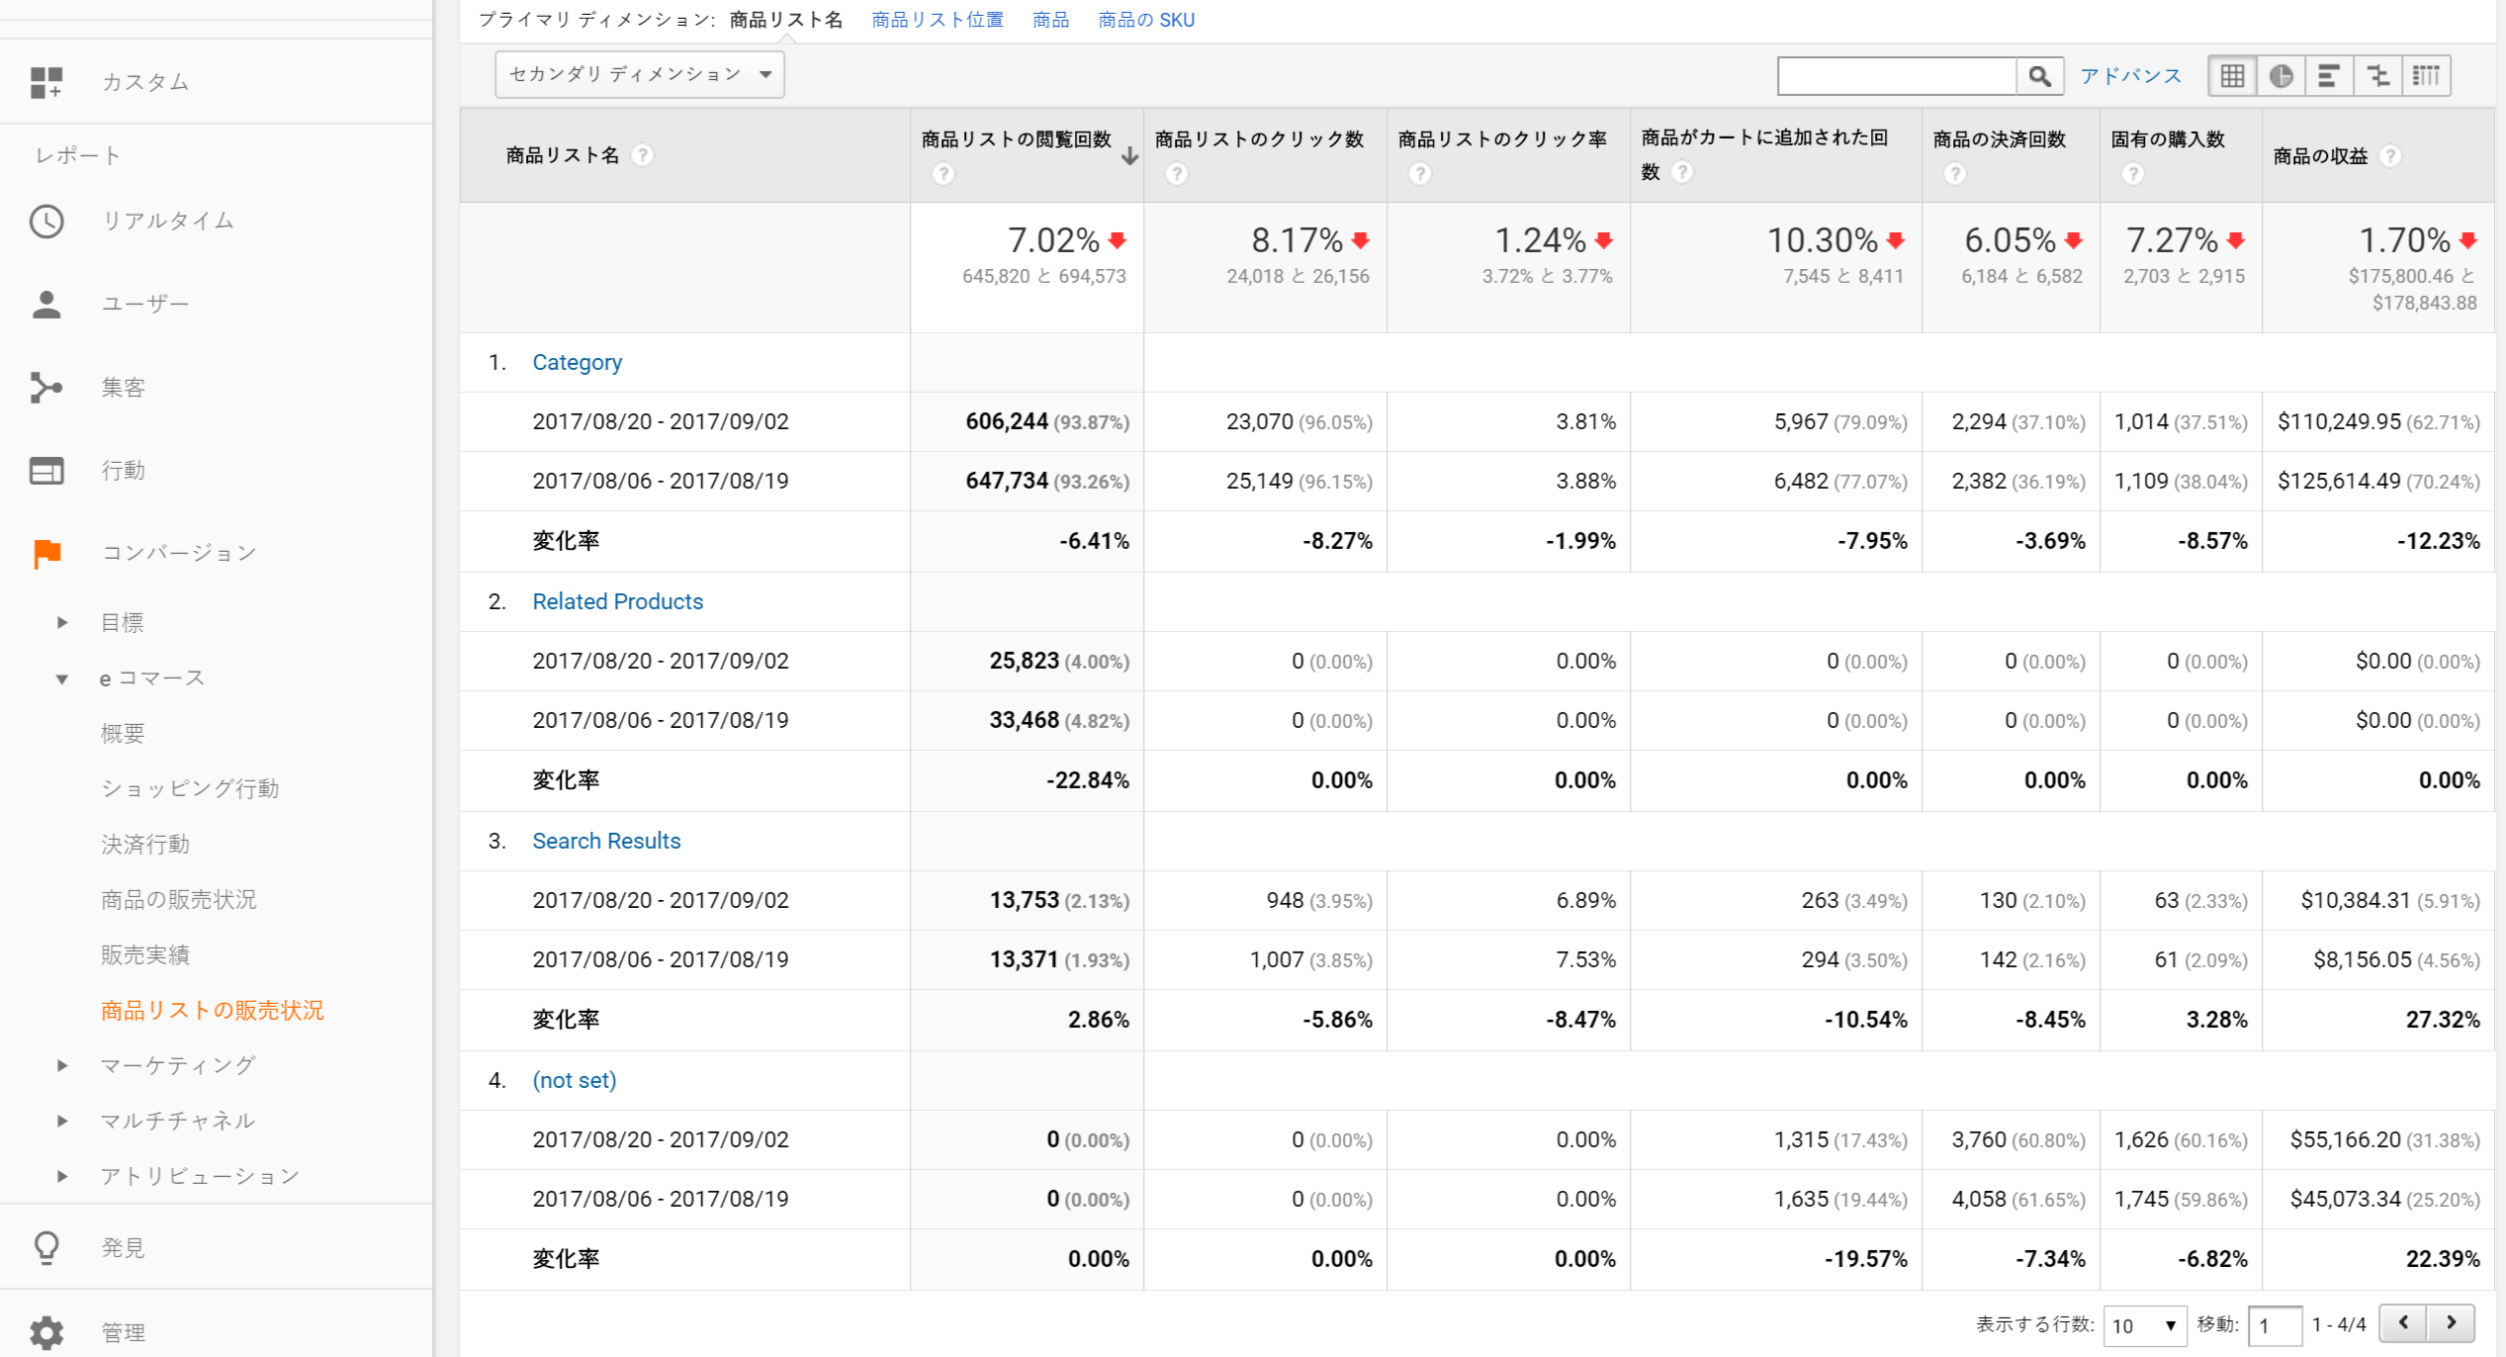This screenshot has width=2506, height=1357.
Task: Switch to data table view icon
Action: click(x=2232, y=76)
